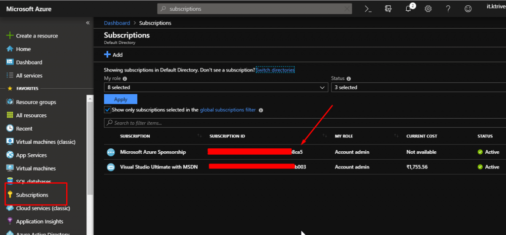Open the Directory and subscription filter icon

coord(388,9)
